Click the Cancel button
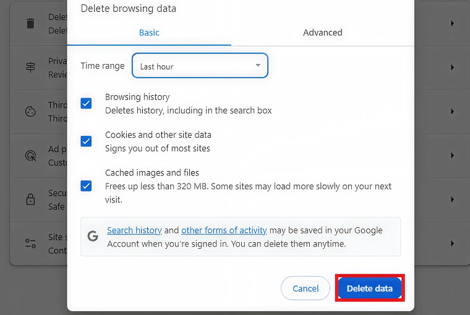Image resolution: width=470 pixels, height=315 pixels. [305, 288]
